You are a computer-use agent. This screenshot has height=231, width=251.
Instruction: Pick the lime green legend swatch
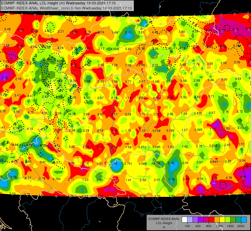point(228,220)
